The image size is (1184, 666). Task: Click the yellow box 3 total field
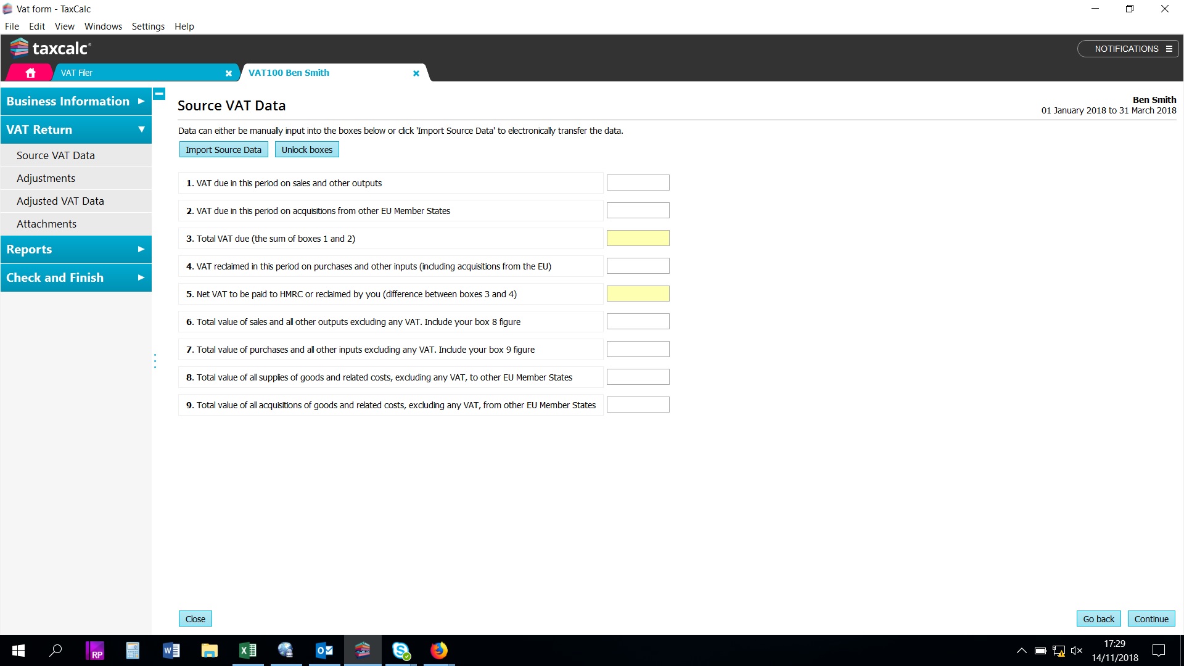(x=638, y=238)
